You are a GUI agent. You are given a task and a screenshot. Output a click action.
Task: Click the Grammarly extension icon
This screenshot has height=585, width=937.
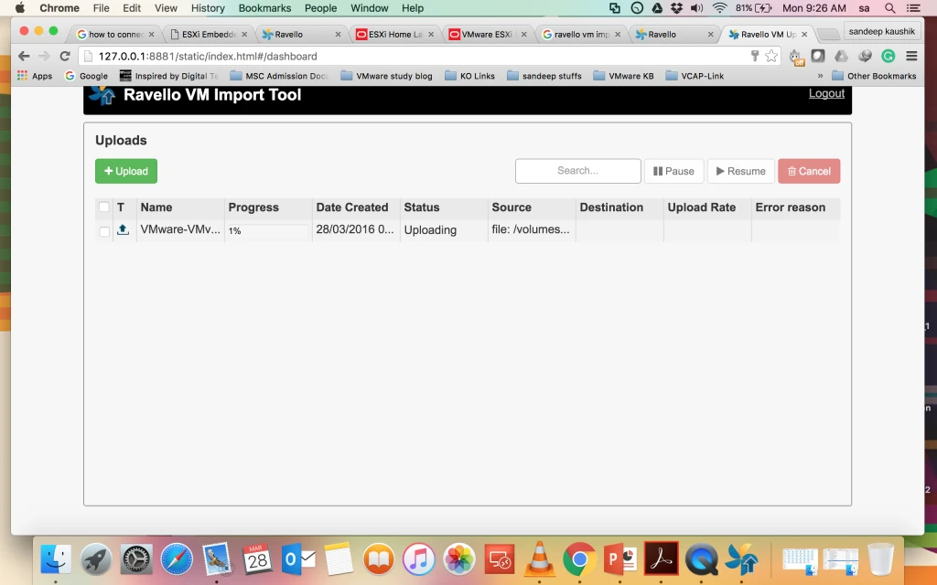click(888, 56)
